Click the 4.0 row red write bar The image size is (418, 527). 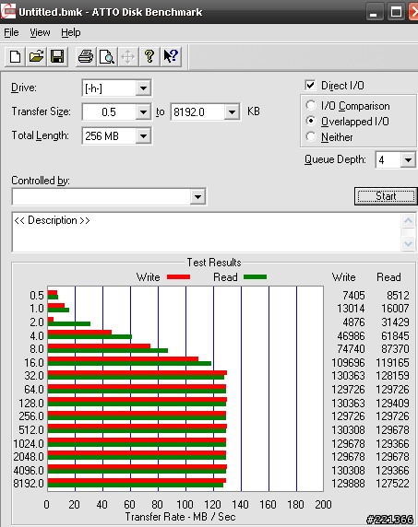(79, 333)
